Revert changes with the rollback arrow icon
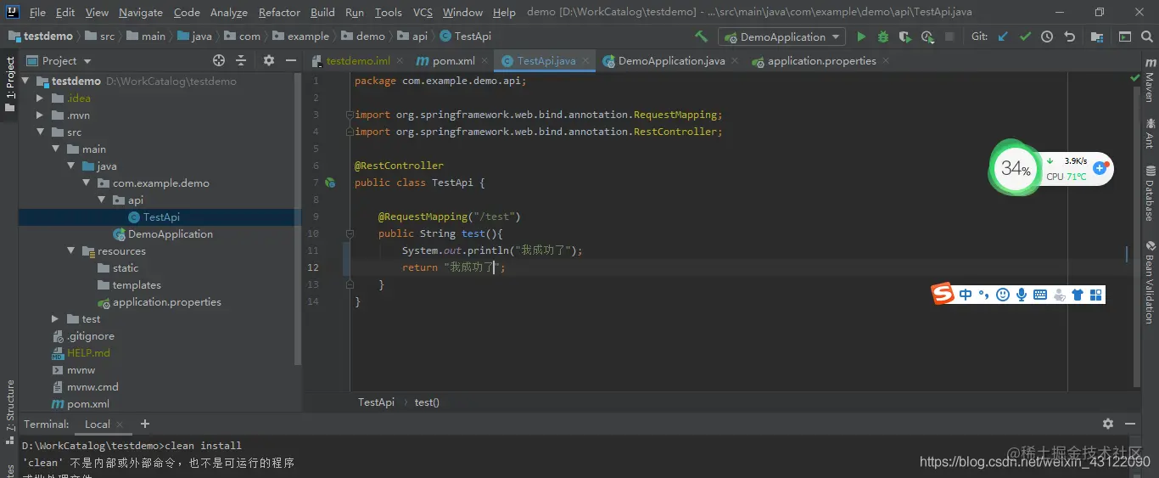 [x=1069, y=37]
